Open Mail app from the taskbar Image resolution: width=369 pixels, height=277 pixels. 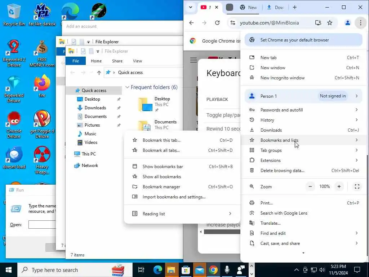coord(199,270)
